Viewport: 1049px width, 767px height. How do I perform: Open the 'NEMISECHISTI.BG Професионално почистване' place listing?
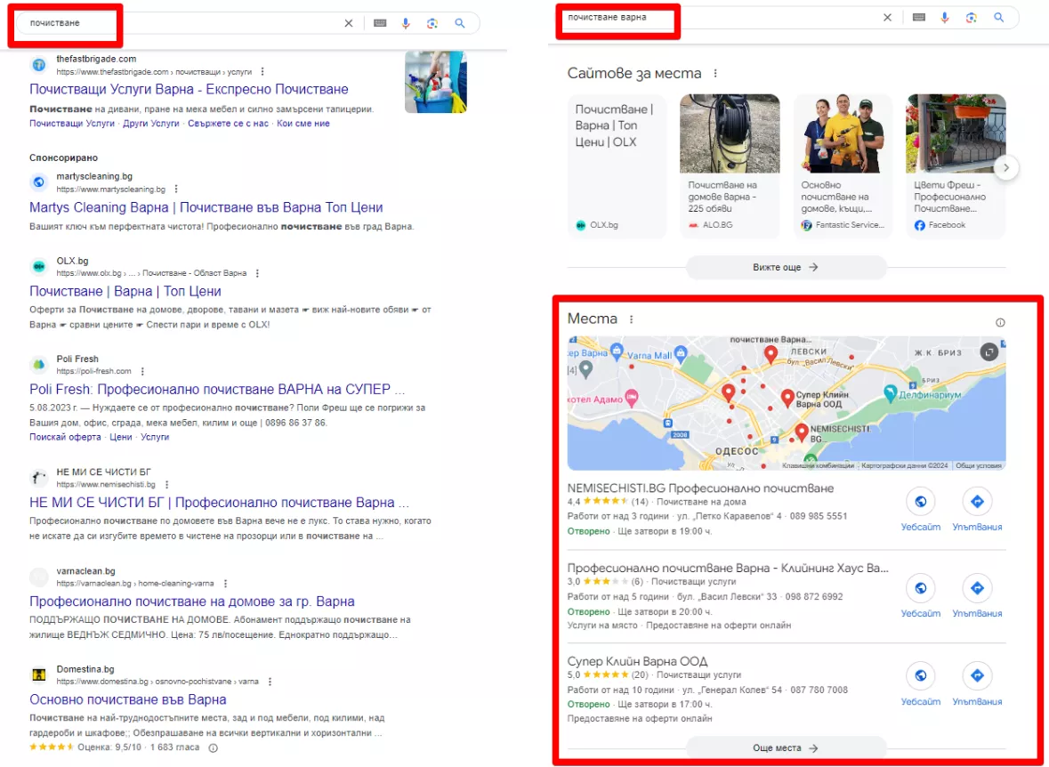pos(700,488)
